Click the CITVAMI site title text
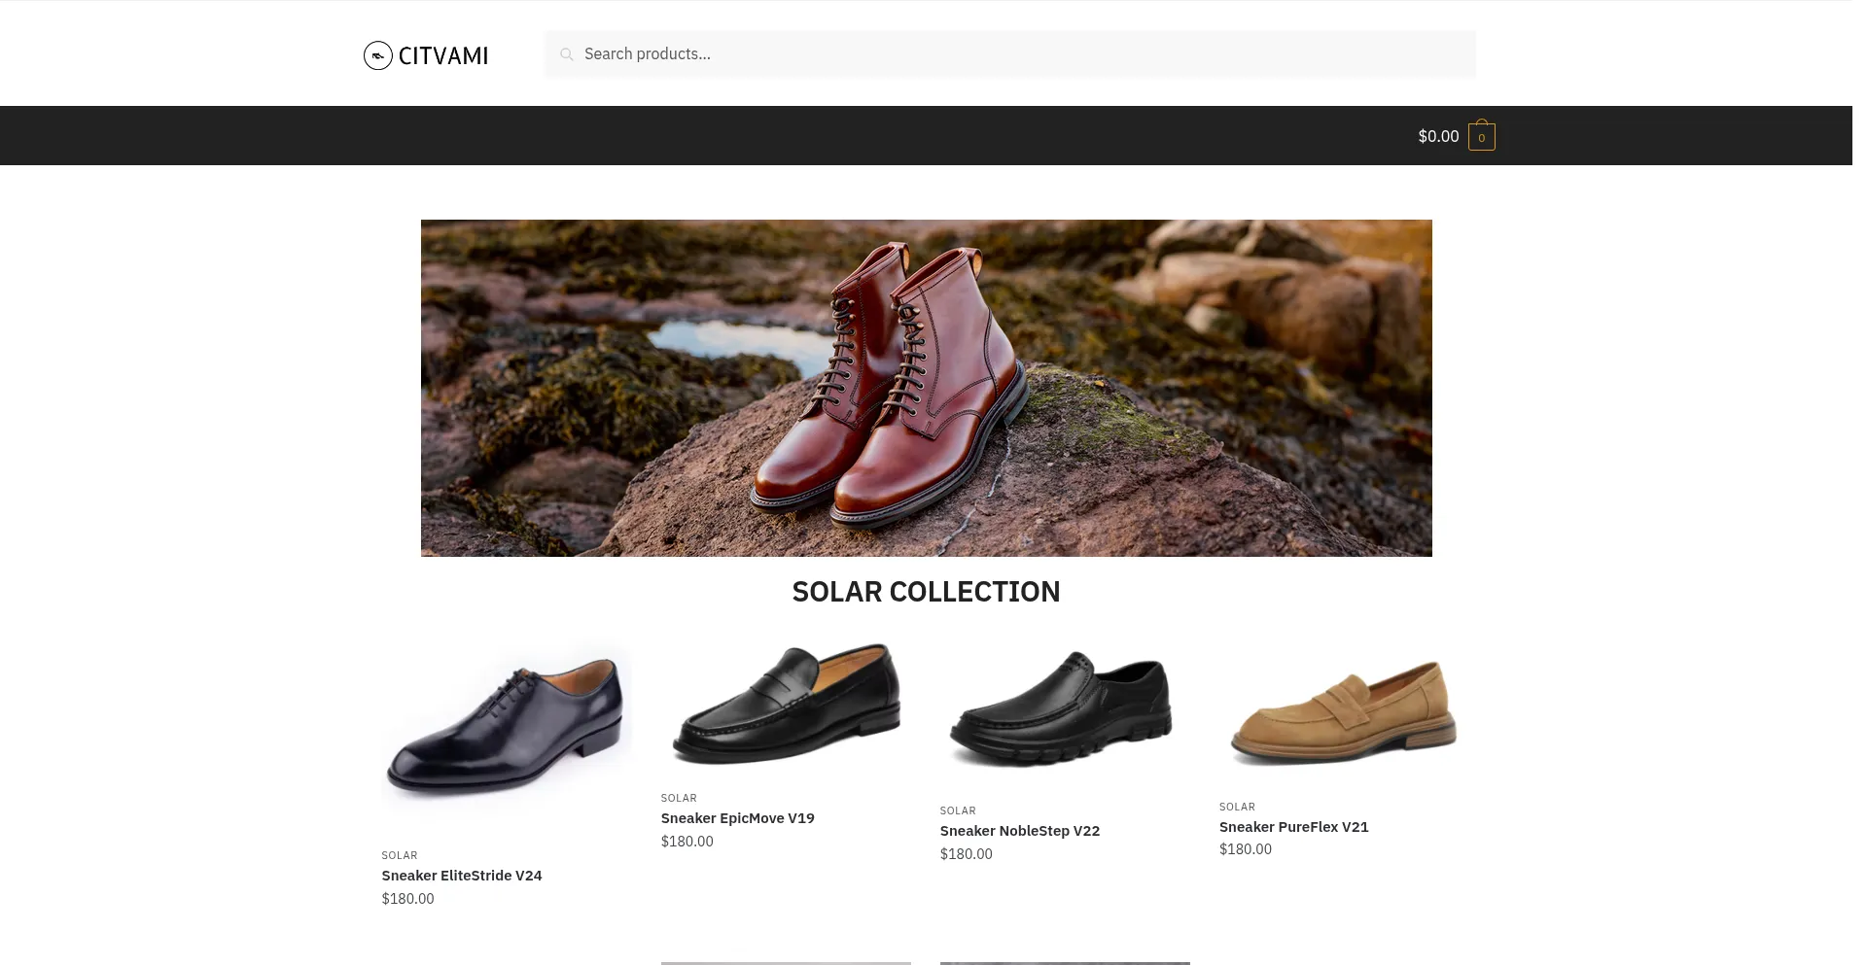The height and width of the screenshot is (965, 1867). click(443, 55)
